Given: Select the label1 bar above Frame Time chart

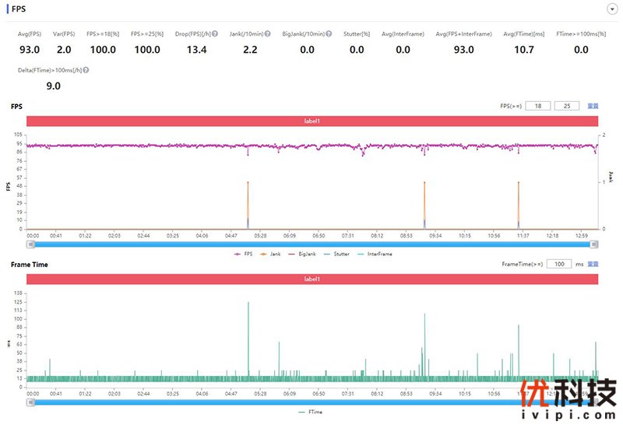Looking at the screenshot, I should coord(311,278).
